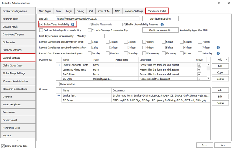Click info icon beside Enable Unavailability Reasons

162,25
